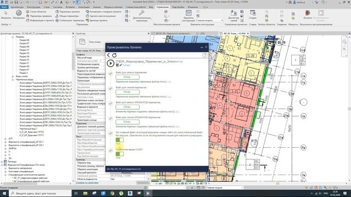Click the inputs list icon under script name
Viewport: 351px width, 197px height.
click(x=117, y=65)
